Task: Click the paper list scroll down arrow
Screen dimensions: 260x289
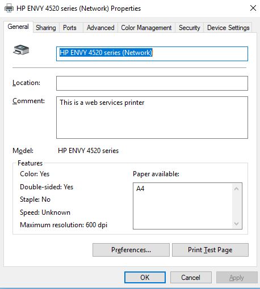Action: click(x=236, y=224)
